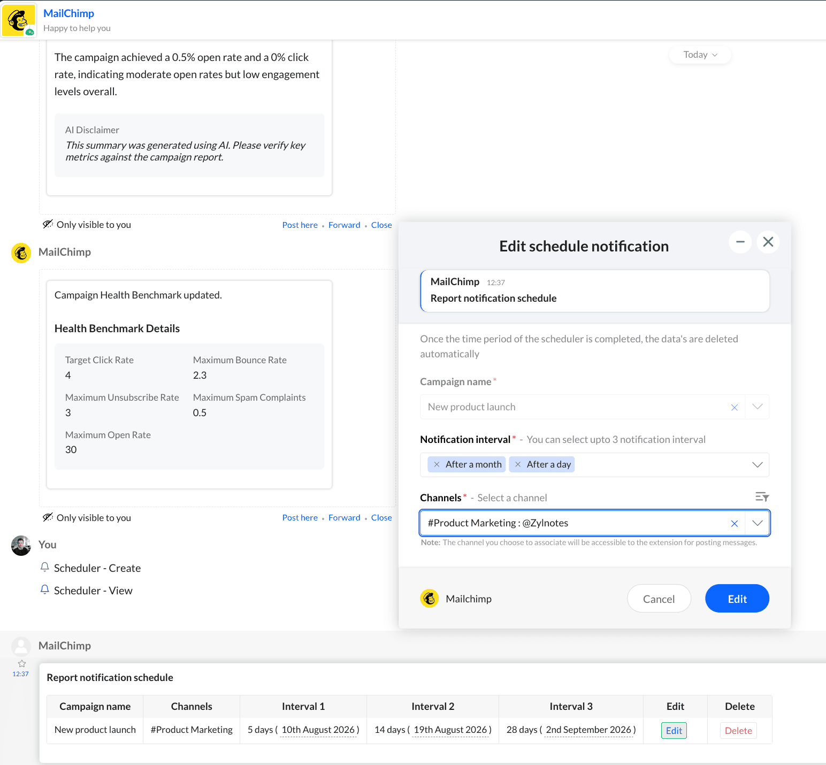
Task: Clear the selected Product Marketing channel
Action: (x=735, y=523)
